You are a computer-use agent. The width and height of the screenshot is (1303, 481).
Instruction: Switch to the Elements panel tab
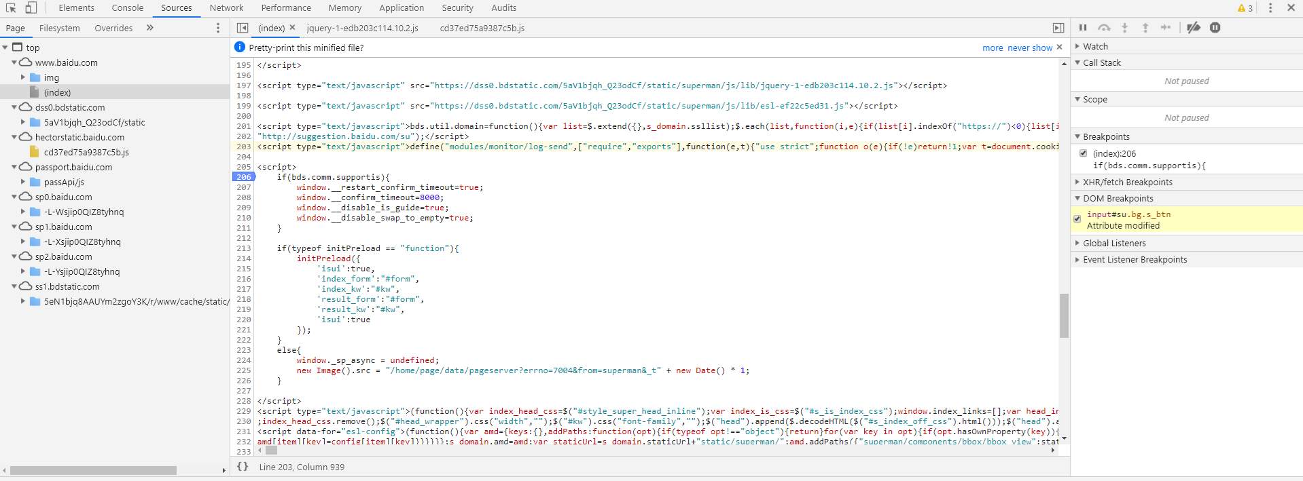[76, 8]
